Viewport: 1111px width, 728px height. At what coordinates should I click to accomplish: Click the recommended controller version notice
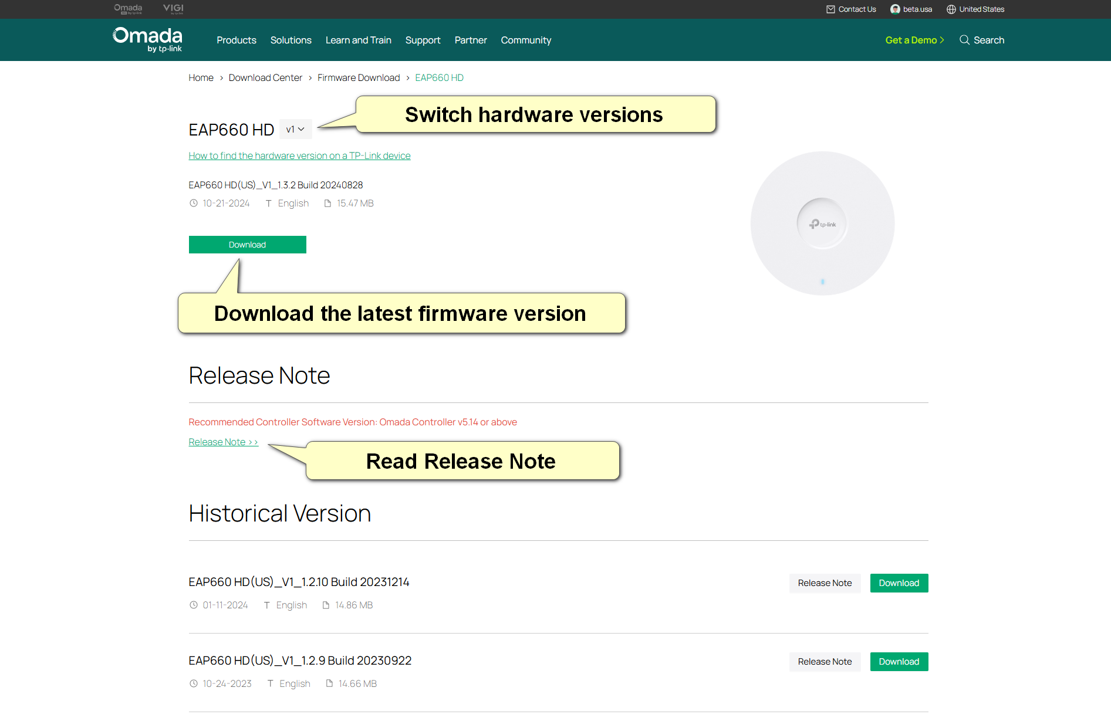pyautogui.click(x=353, y=422)
